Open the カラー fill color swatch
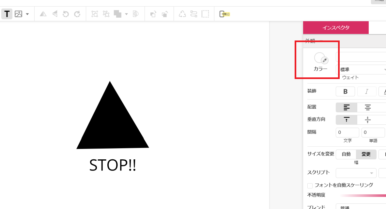The image size is (386, 209). (x=320, y=58)
